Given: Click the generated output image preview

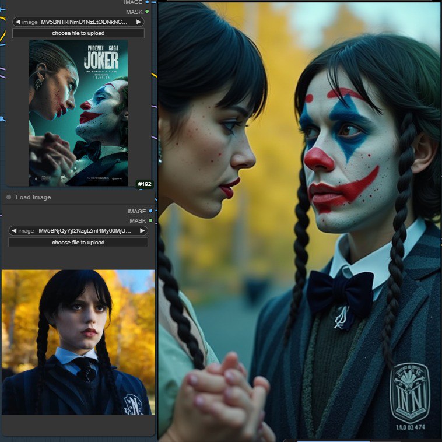Looking at the screenshot, I should point(299,221).
